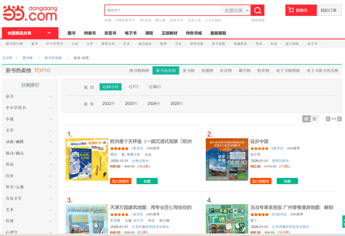
Task: Switch to 电子书畅销榜 tab
Action: pyautogui.click(x=288, y=71)
